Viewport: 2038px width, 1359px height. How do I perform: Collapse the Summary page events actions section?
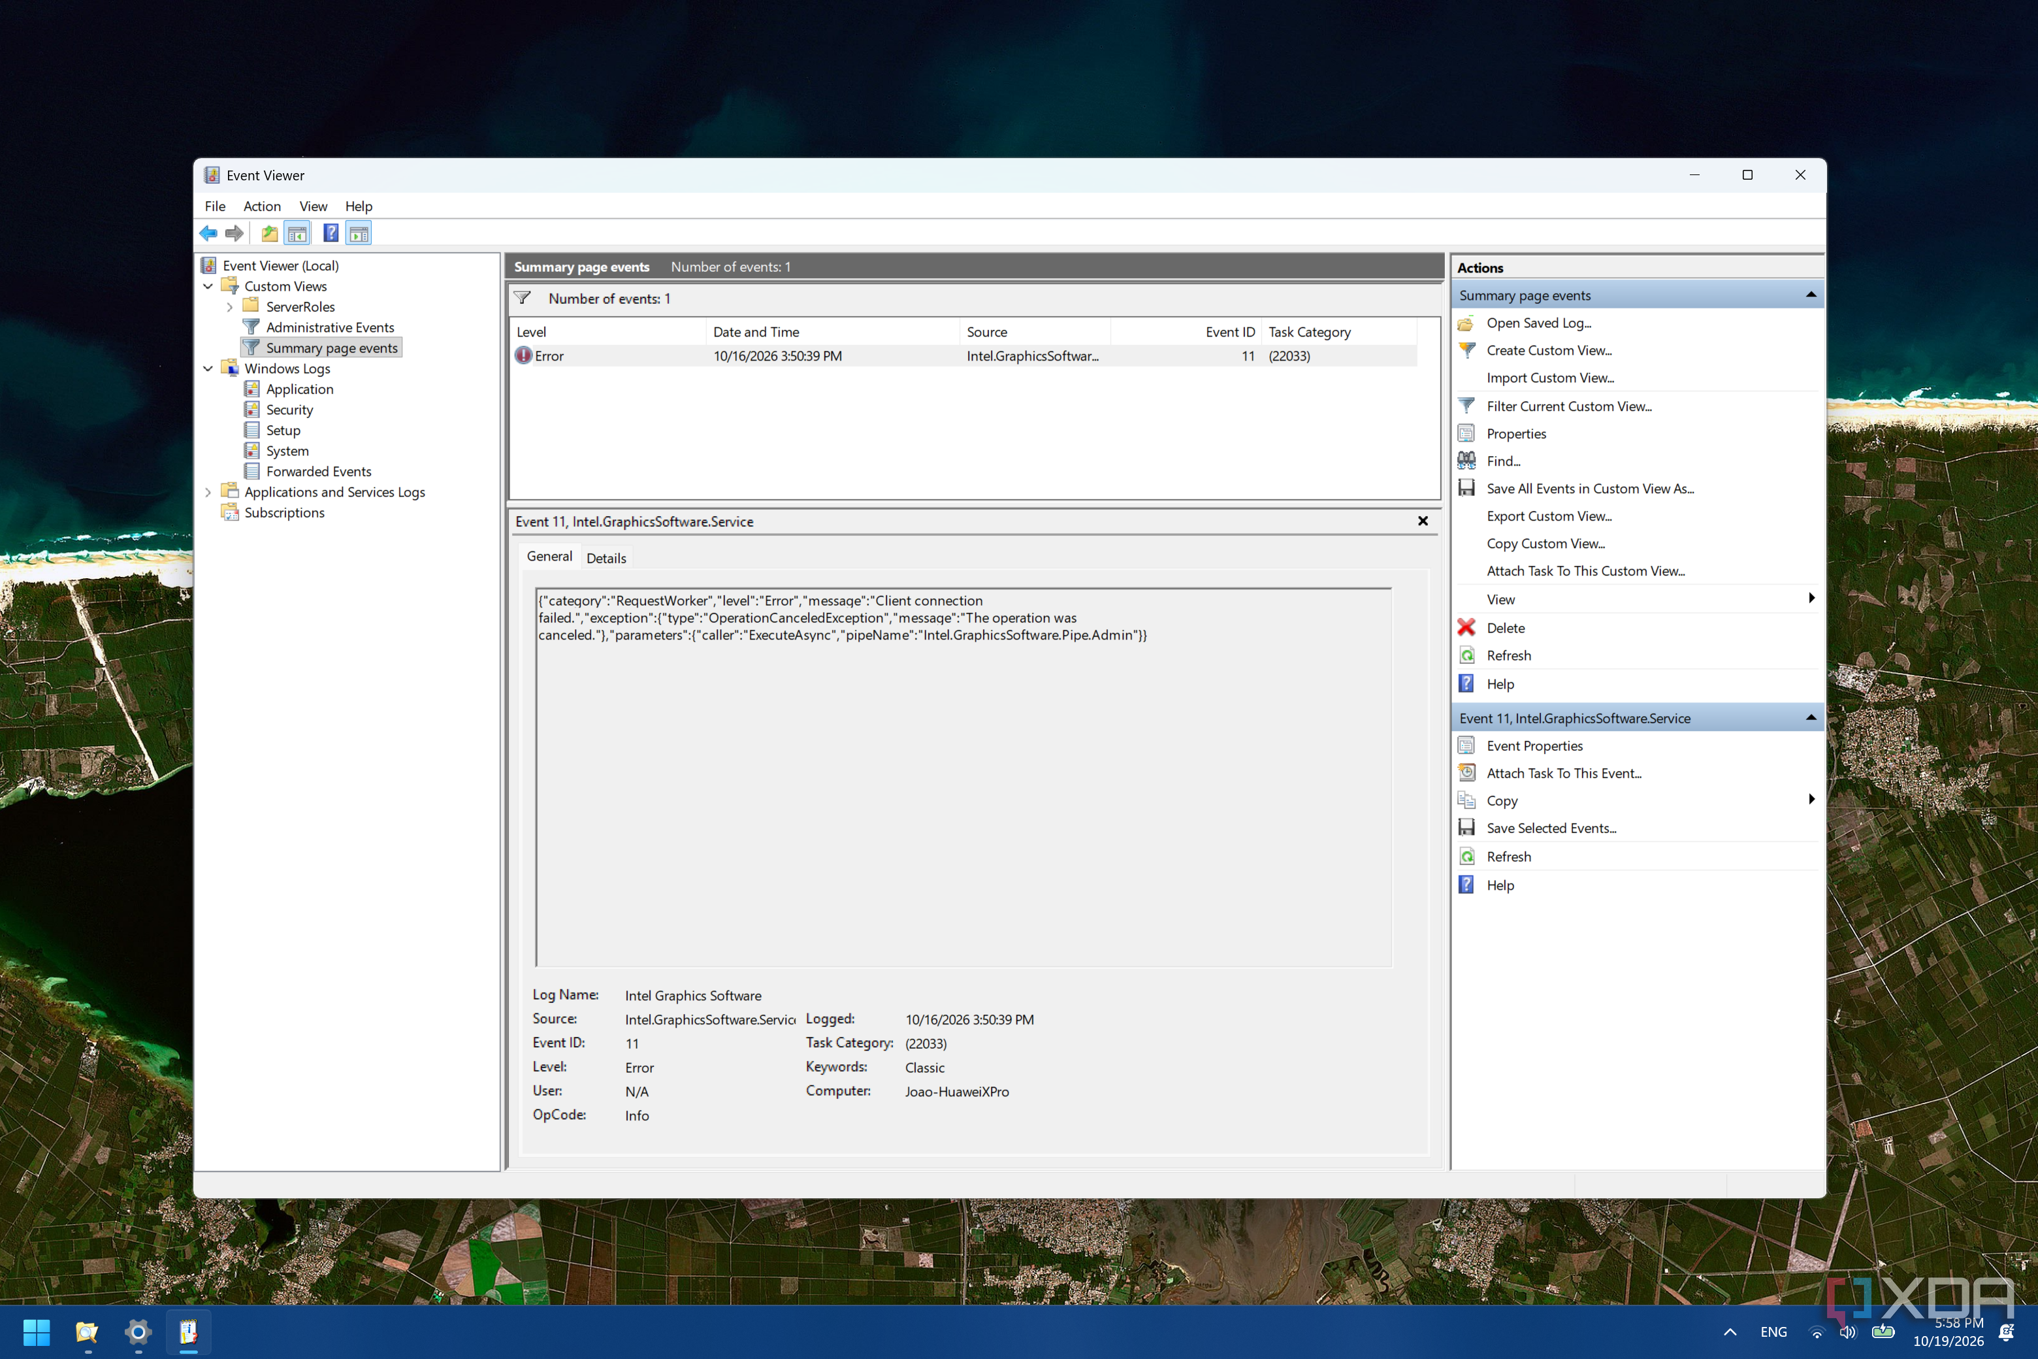[x=1811, y=295]
